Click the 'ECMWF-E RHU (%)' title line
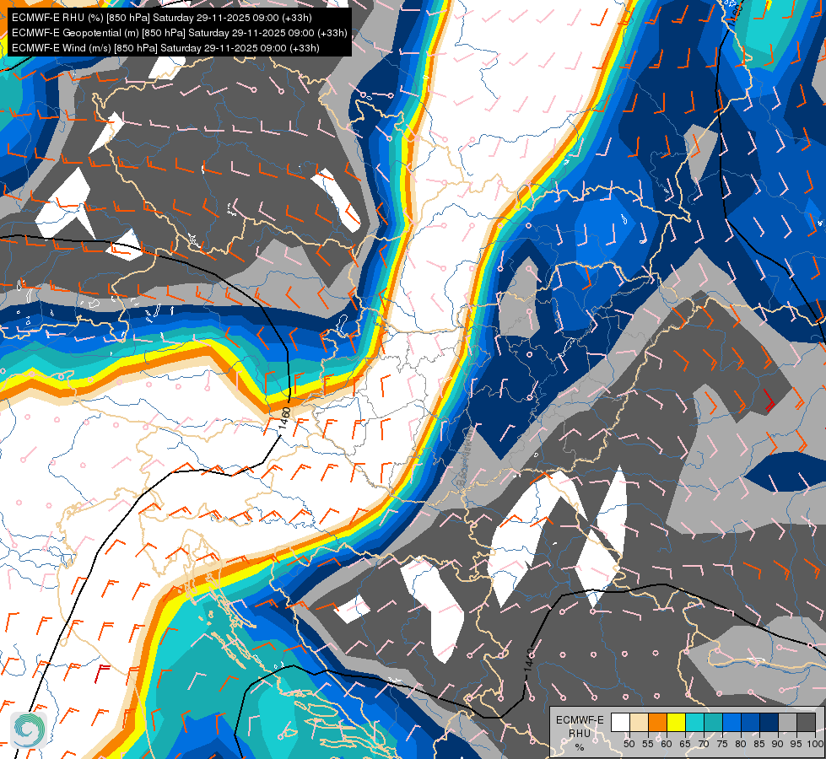 tap(162, 18)
